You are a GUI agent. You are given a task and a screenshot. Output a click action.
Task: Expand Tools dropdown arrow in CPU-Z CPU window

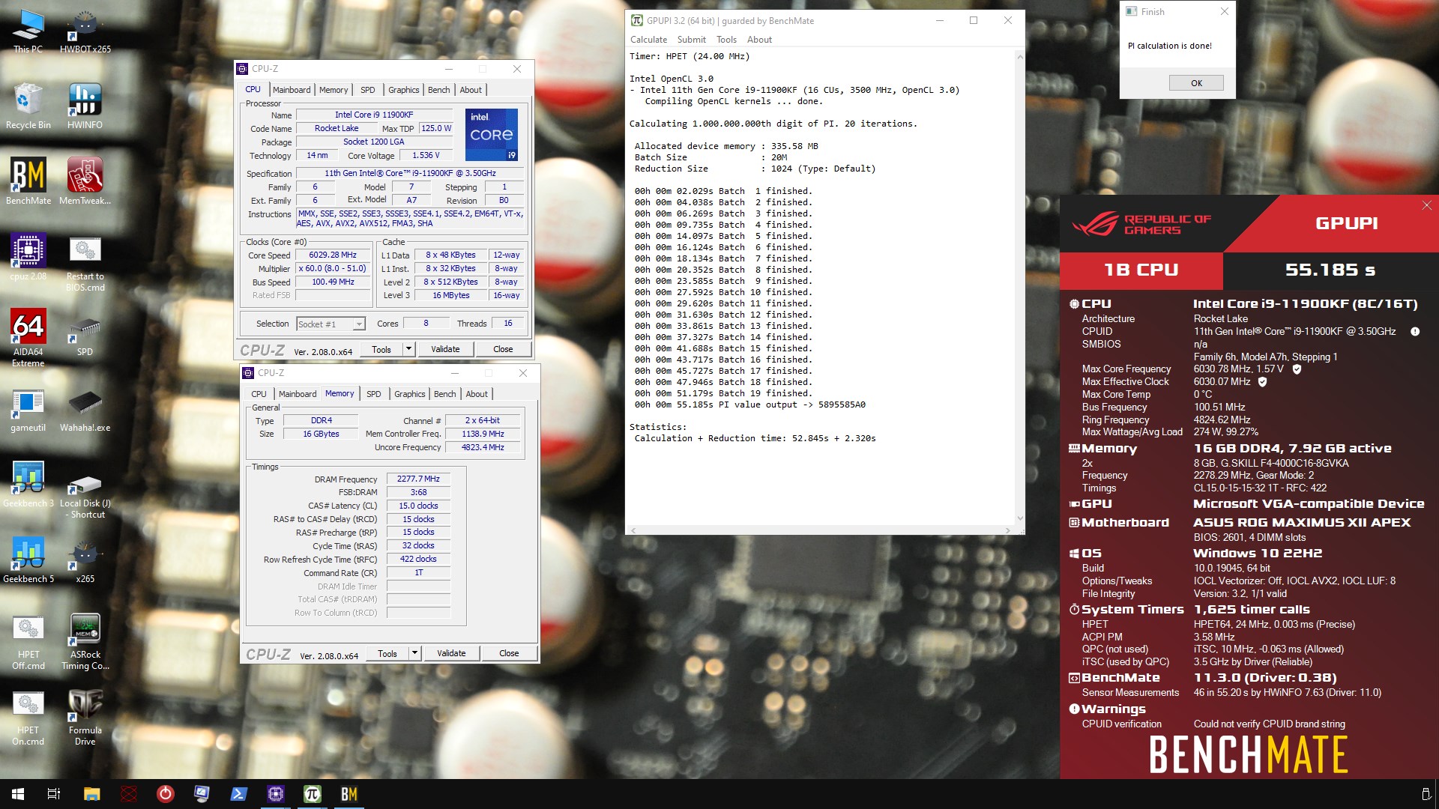click(x=408, y=349)
